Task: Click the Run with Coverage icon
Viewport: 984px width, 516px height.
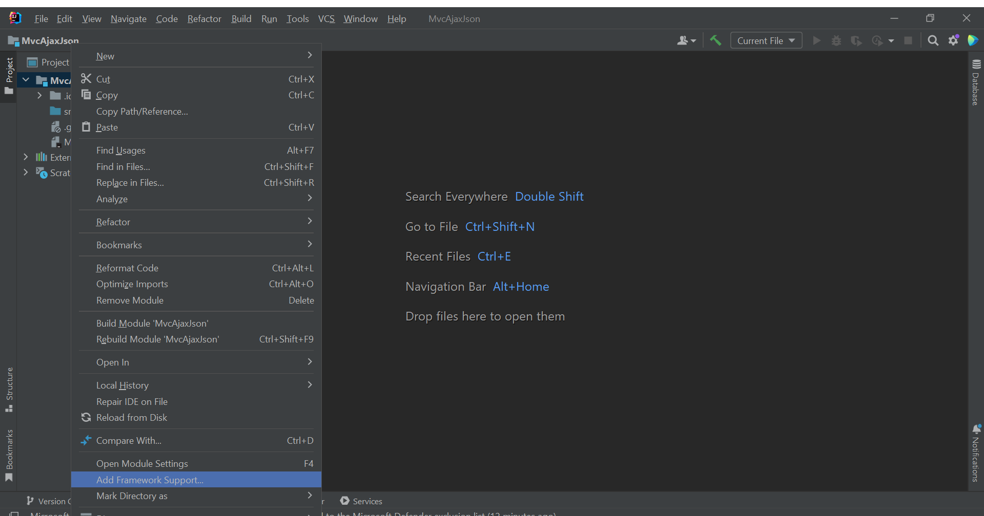Action: (856, 40)
